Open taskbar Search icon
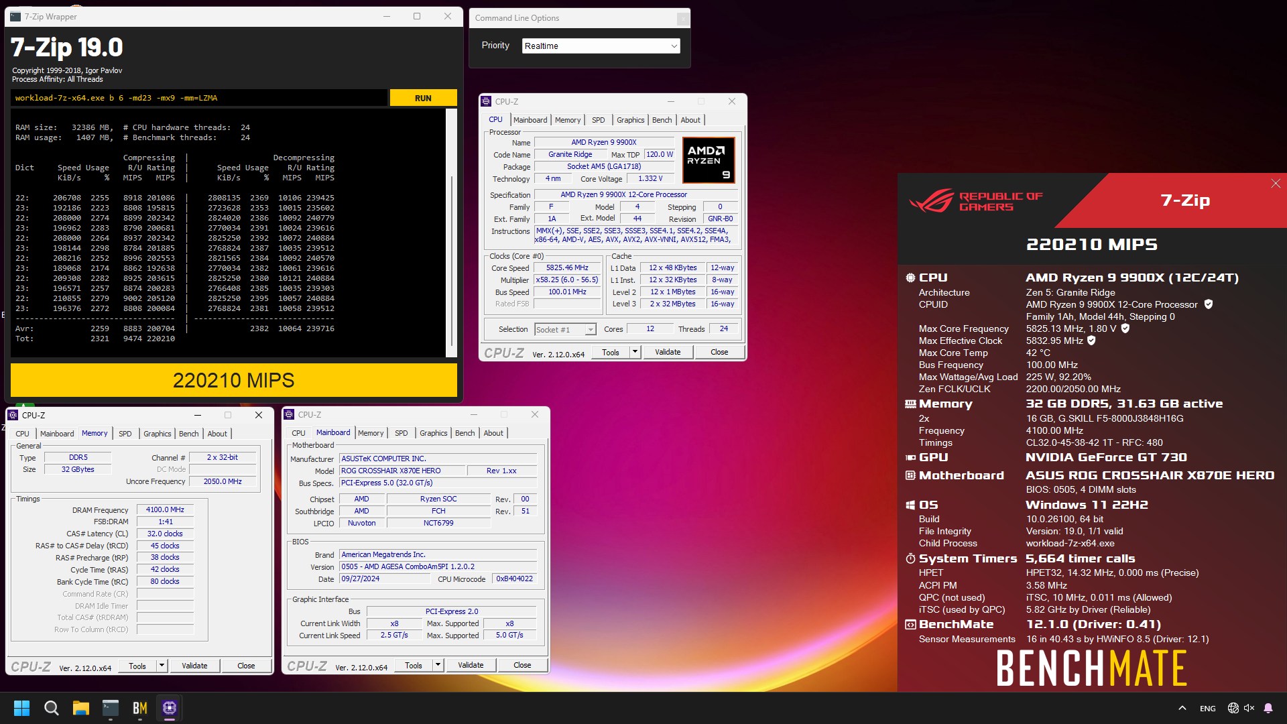This screenshot has height=724, width=1287. click(x=51, y=708)
